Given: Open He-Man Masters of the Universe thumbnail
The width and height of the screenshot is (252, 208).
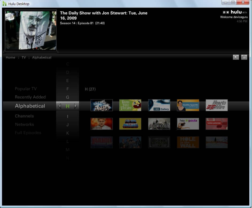Looking at the screenshot, I should click(130, 124).
